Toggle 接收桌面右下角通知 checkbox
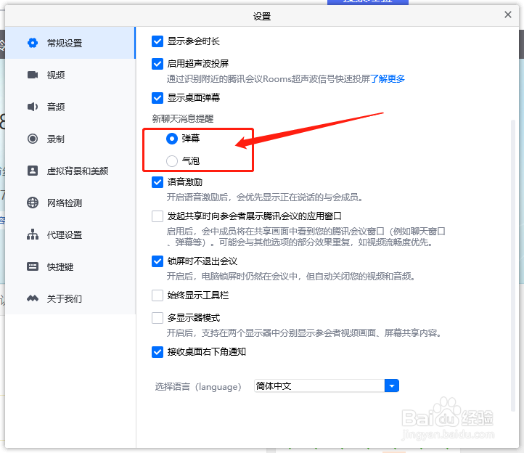 (157, 352)
